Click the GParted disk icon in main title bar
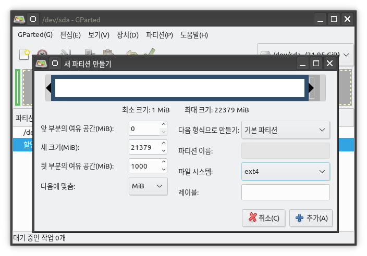 (19, 19)
